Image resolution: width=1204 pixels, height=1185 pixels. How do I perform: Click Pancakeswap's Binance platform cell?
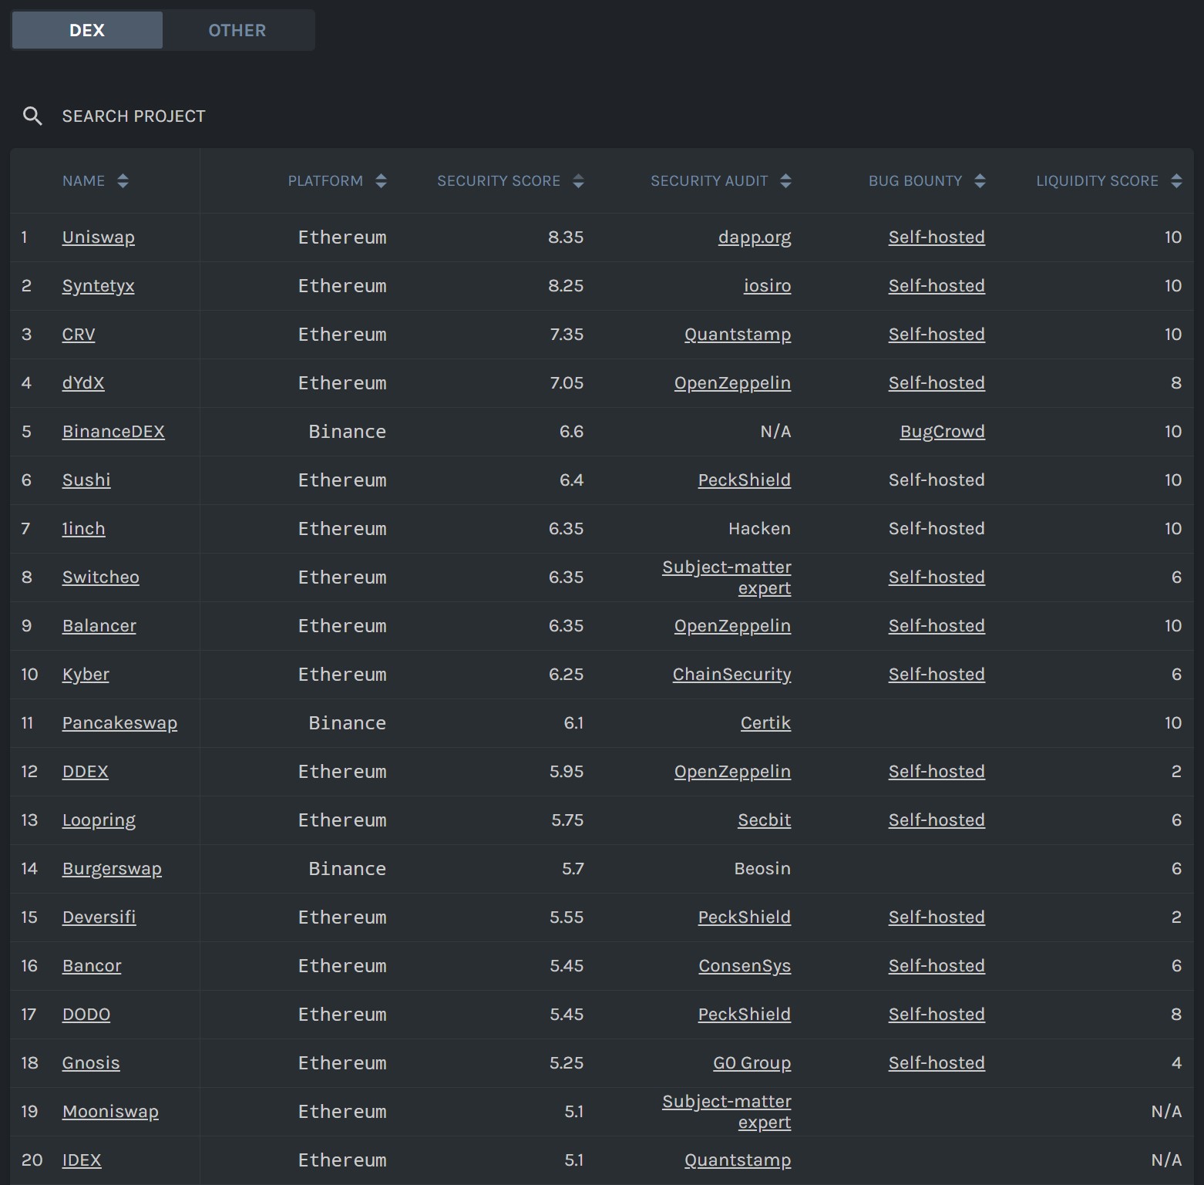(348, 723)
